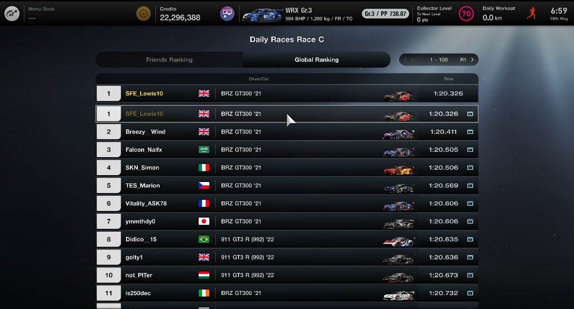Viewport: 574px width, 309px height.
Task: Click the Menu Book label
Action: (x=41, y=9)
